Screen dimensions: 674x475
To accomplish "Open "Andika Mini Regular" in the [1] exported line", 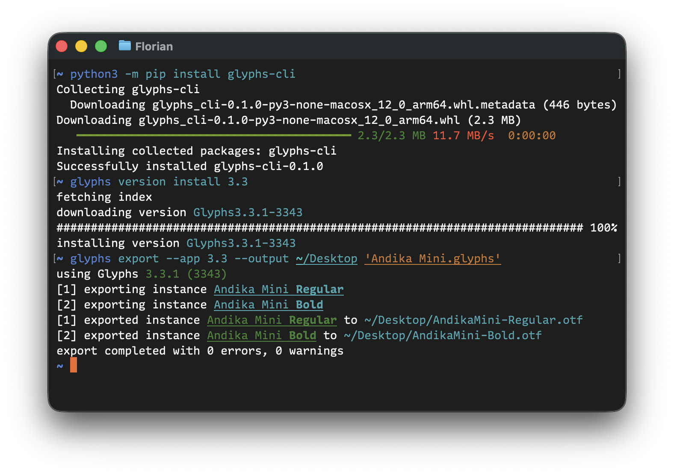I will pos(272,320).
